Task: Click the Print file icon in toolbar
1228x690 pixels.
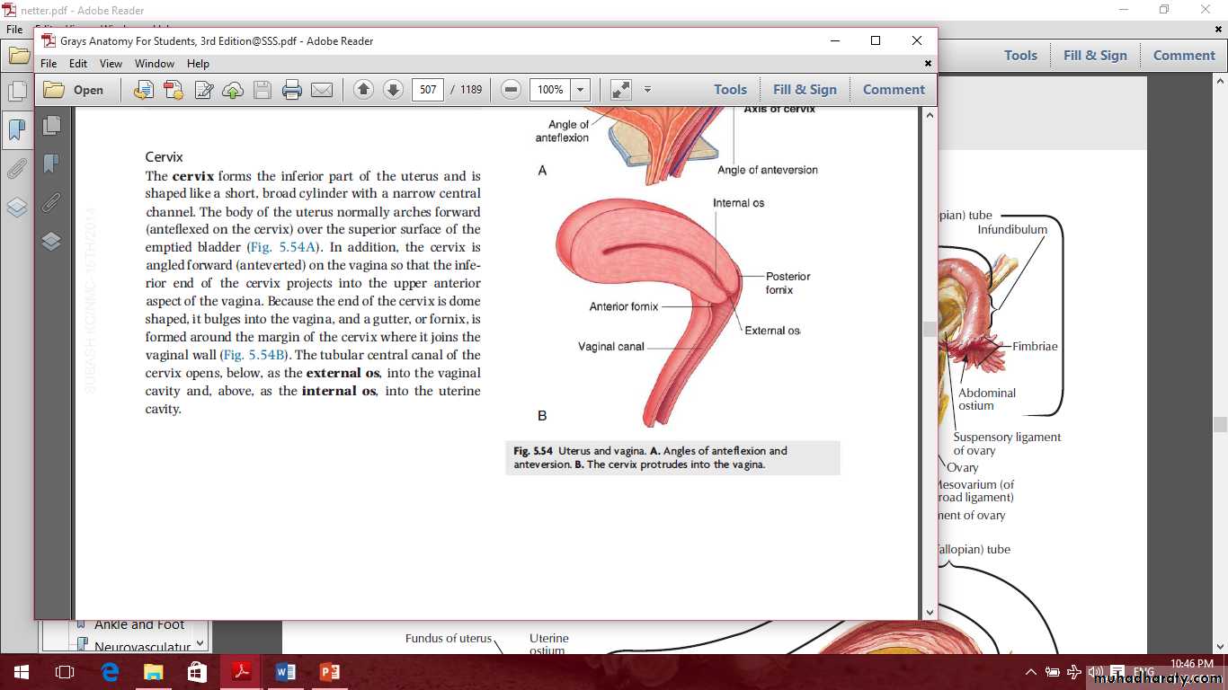Action: click(291, 90)
